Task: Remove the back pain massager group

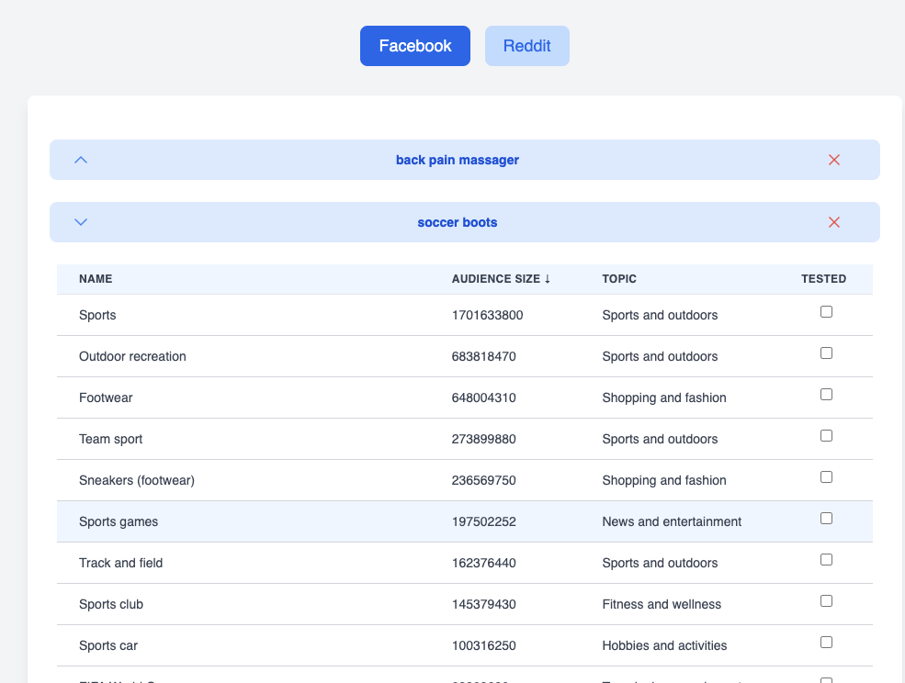Action: (x=834, y=160)
